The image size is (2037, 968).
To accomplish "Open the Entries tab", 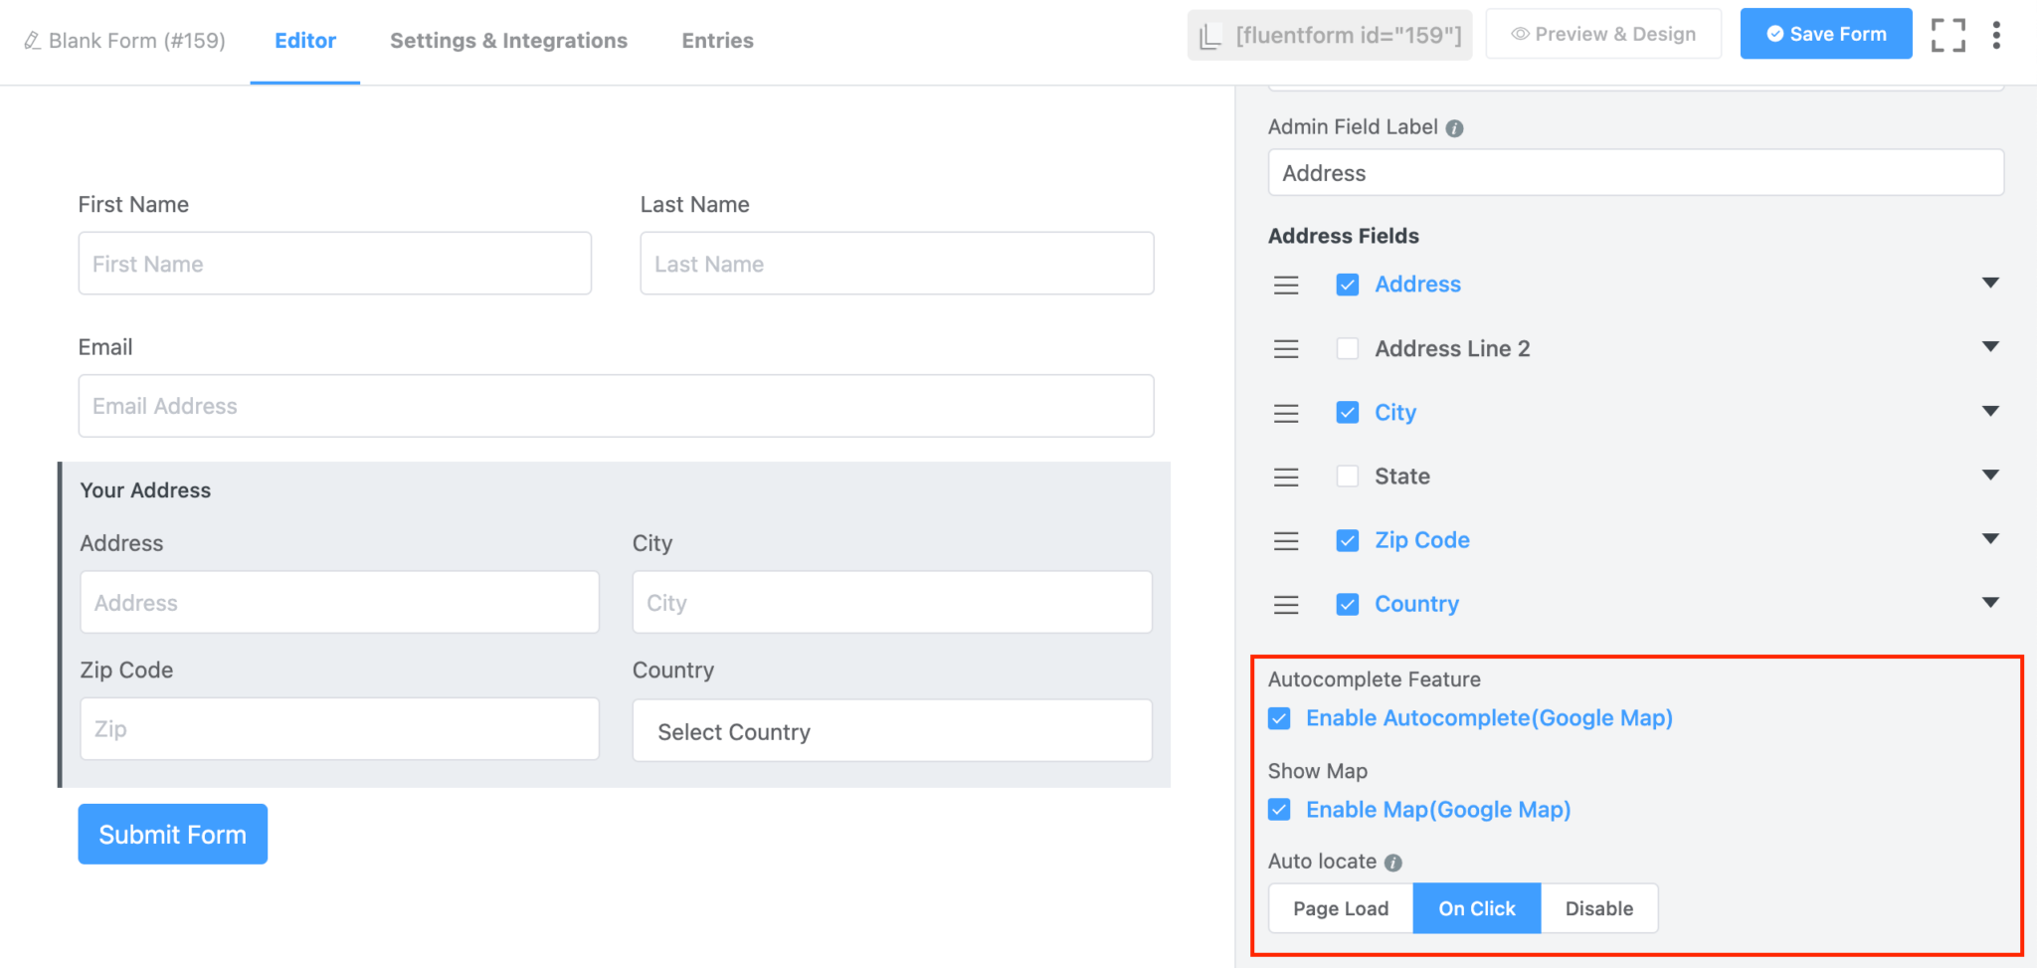I will pyautogui.click(x=717, y=41).
